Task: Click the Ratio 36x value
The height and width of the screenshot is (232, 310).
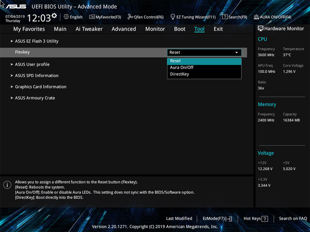Action: [x=261, y=88]
